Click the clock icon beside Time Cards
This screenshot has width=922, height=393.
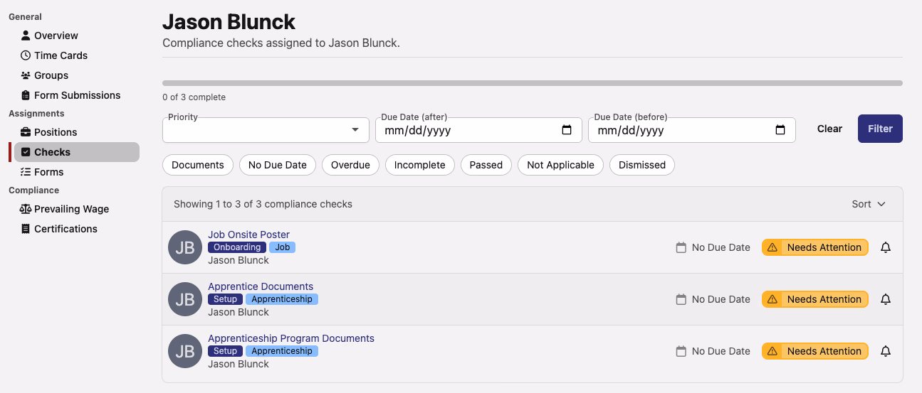[x=26, y=55]
